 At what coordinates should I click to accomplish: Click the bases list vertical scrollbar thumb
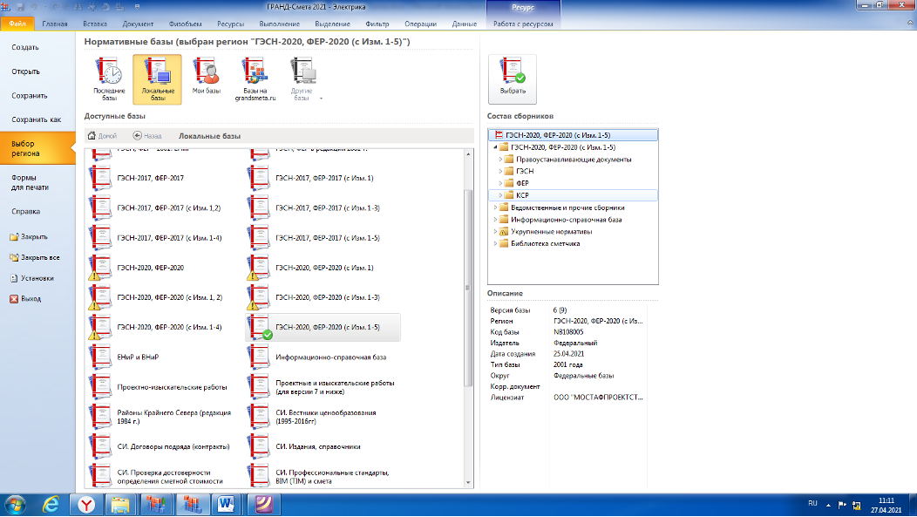coord(468,287)
